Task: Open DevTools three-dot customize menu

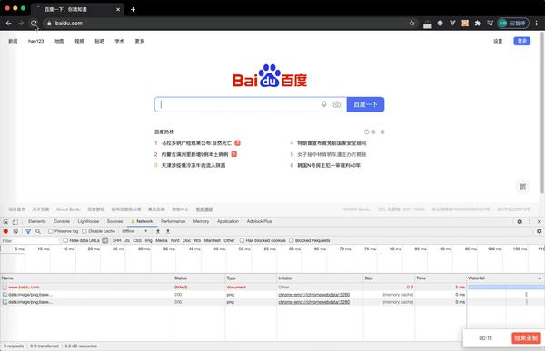Action: 530,221
